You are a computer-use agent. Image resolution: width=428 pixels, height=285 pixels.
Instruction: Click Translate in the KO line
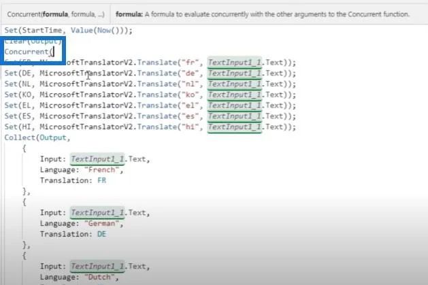[x=157, y=95]
